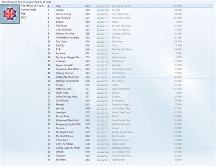Select the track "Only The Horses"
The width and height of the screenshot is (216, 166).
(x=64, y=144)
